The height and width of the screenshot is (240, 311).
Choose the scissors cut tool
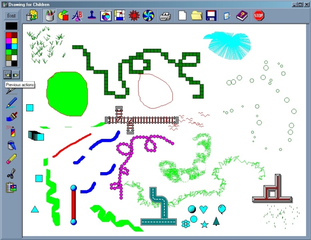pos(11,173)
